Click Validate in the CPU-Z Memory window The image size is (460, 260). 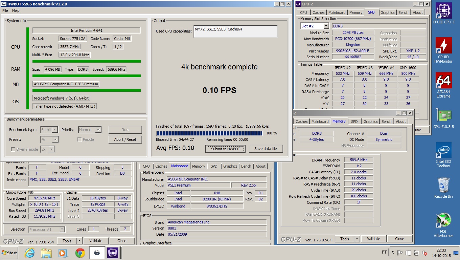click(x=373, y=239)
